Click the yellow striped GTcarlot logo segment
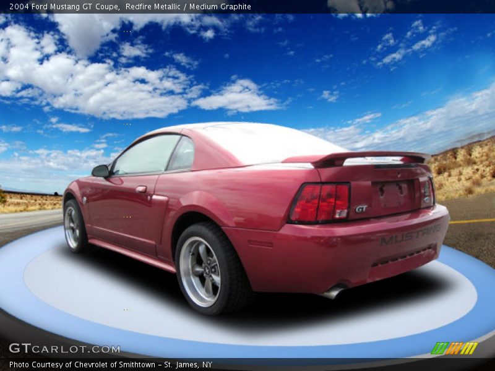Image resolution: width=495 pixels, height=371 pixels. click(x=470, y=348)
